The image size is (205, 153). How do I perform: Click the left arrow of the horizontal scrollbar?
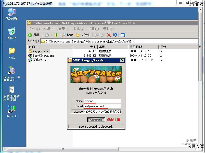[x=5, y=149]
